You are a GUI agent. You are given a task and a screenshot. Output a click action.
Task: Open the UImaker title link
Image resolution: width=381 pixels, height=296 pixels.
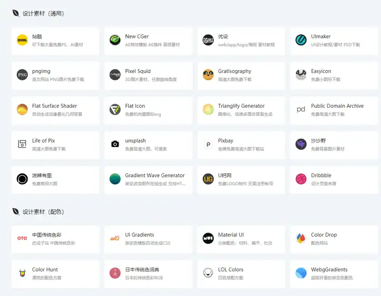(x=321, y=36)
